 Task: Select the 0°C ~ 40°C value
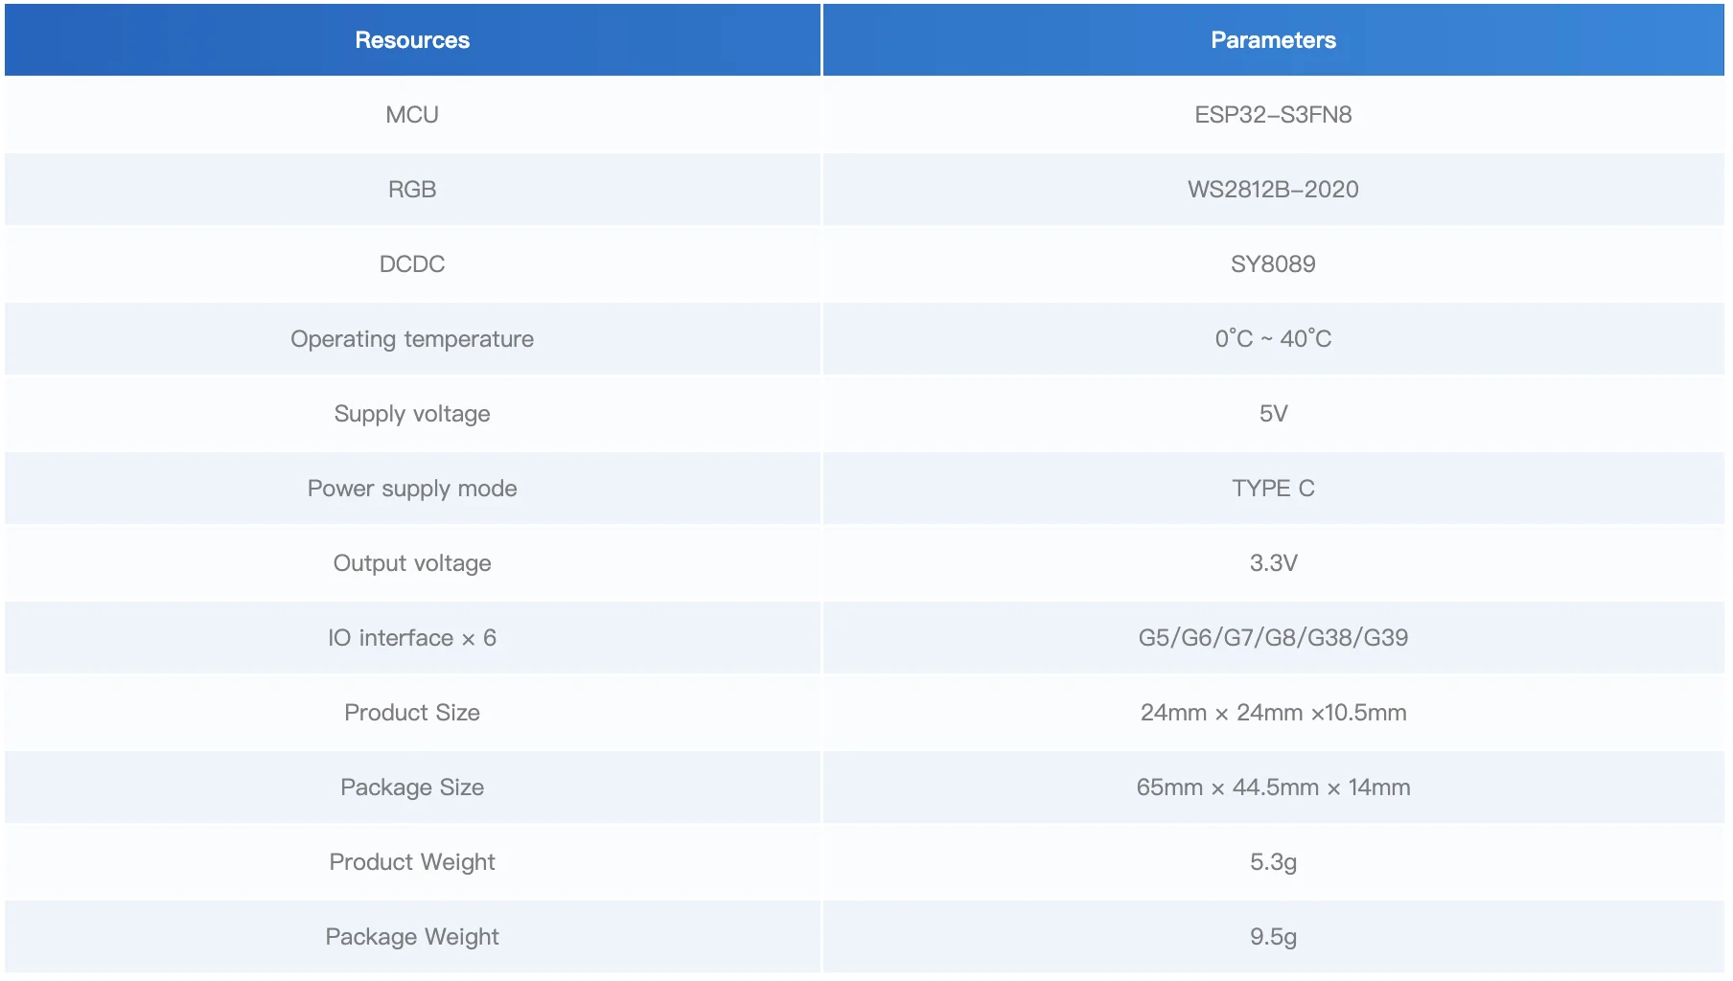1273,339
